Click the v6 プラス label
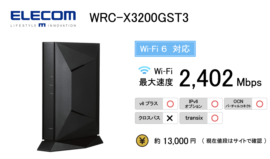The image size is (270, 159). 148,104
